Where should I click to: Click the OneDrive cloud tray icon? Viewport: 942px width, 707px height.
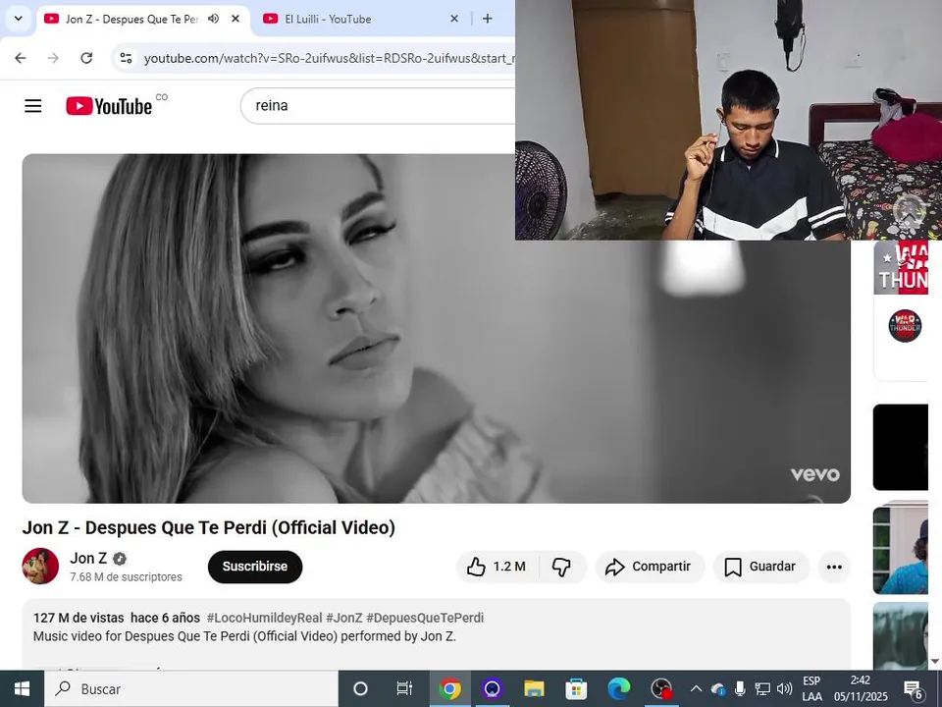click(718, 689)
